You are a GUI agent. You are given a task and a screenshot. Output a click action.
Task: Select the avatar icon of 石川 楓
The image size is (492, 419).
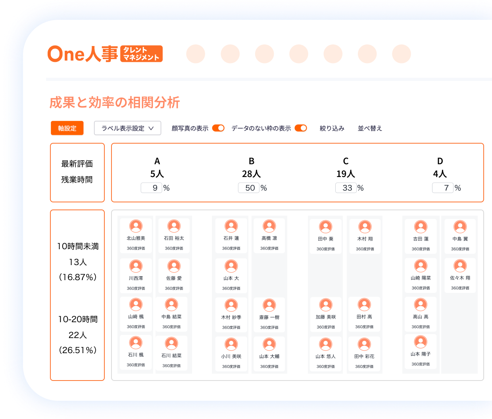136,343
